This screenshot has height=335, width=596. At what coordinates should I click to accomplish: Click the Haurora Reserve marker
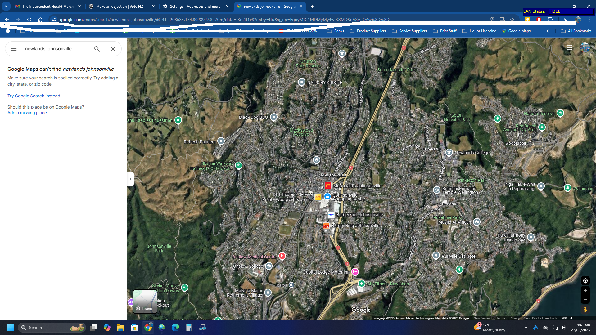560,113
